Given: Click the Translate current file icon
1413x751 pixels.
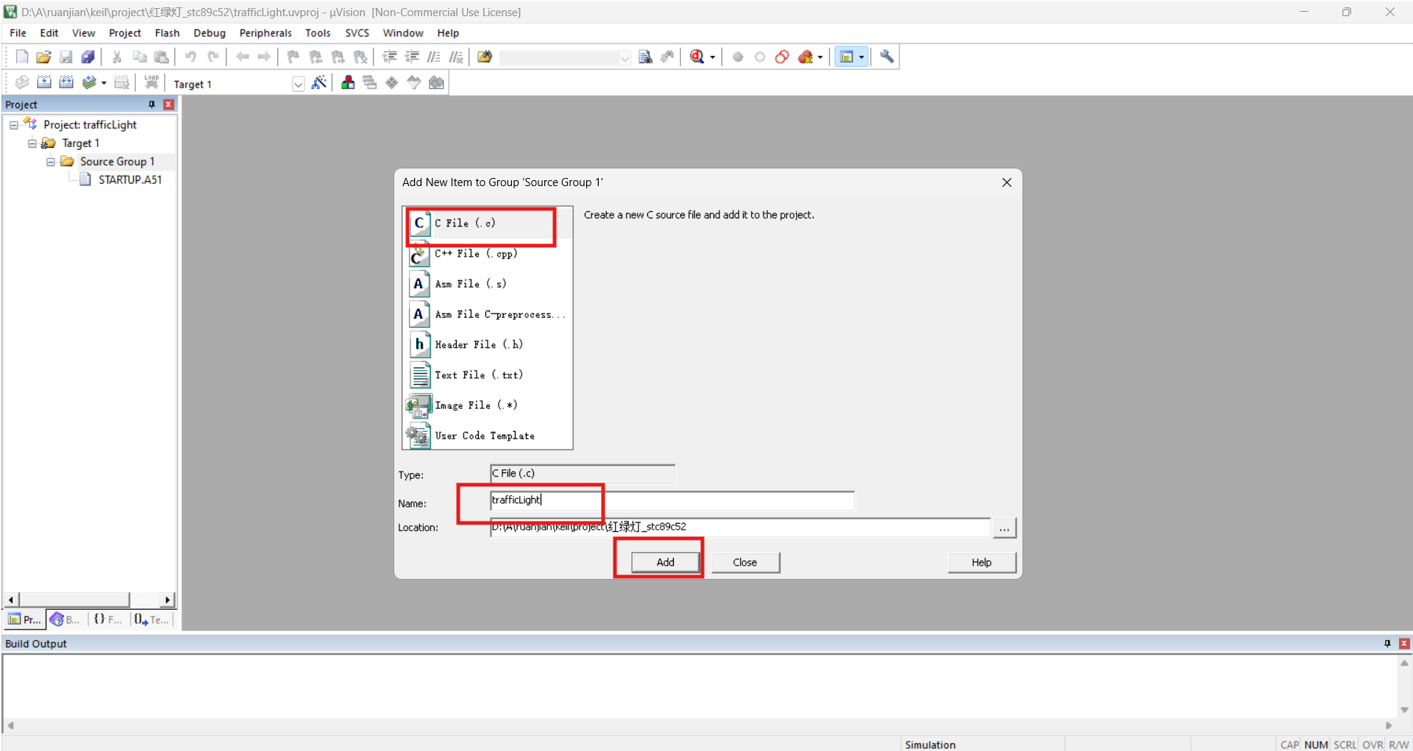Looking at the screenshot, I should pyautogui.click(x=22, y=82).
